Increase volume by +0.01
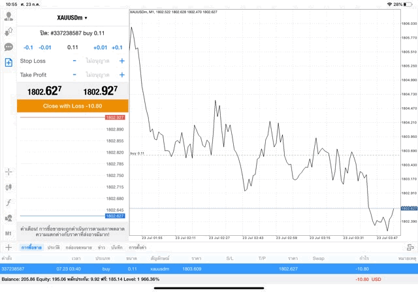 pos(100,47)
